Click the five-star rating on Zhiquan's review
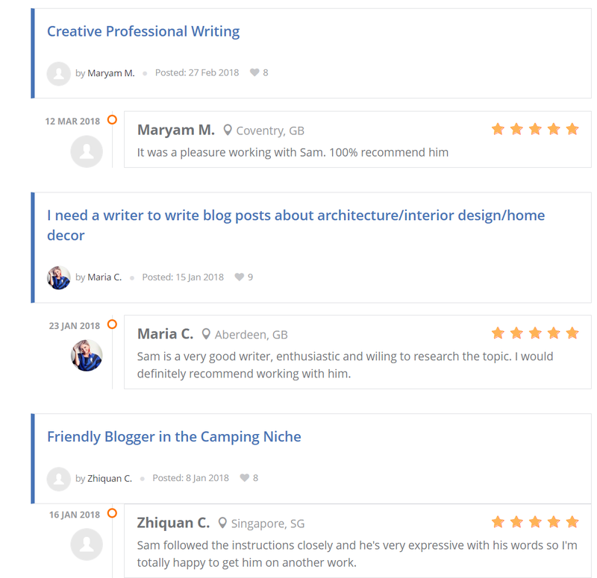 point(535,521)
